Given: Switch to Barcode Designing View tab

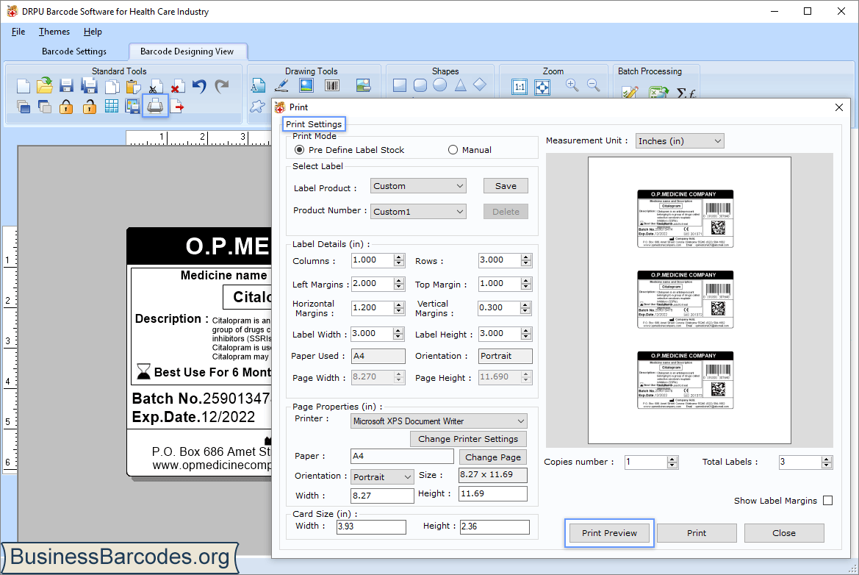Looking at the screenshot, I should 187,51.
